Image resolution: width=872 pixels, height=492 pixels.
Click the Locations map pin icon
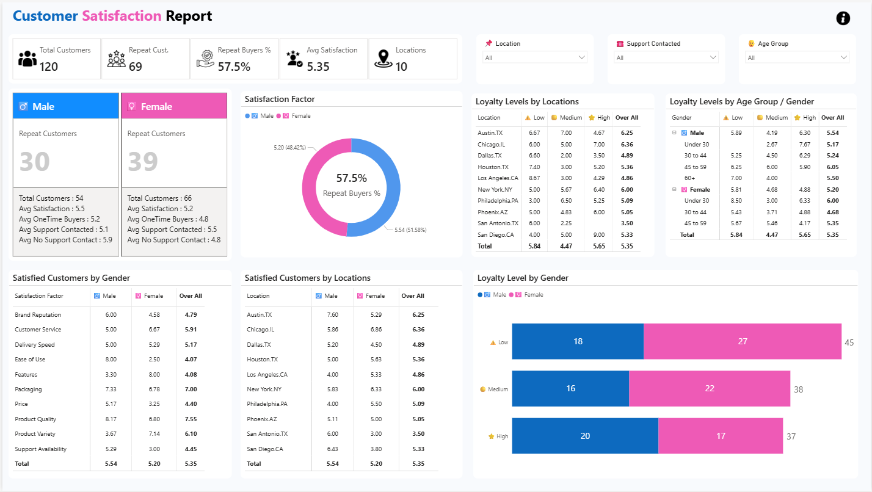(383, 59)
